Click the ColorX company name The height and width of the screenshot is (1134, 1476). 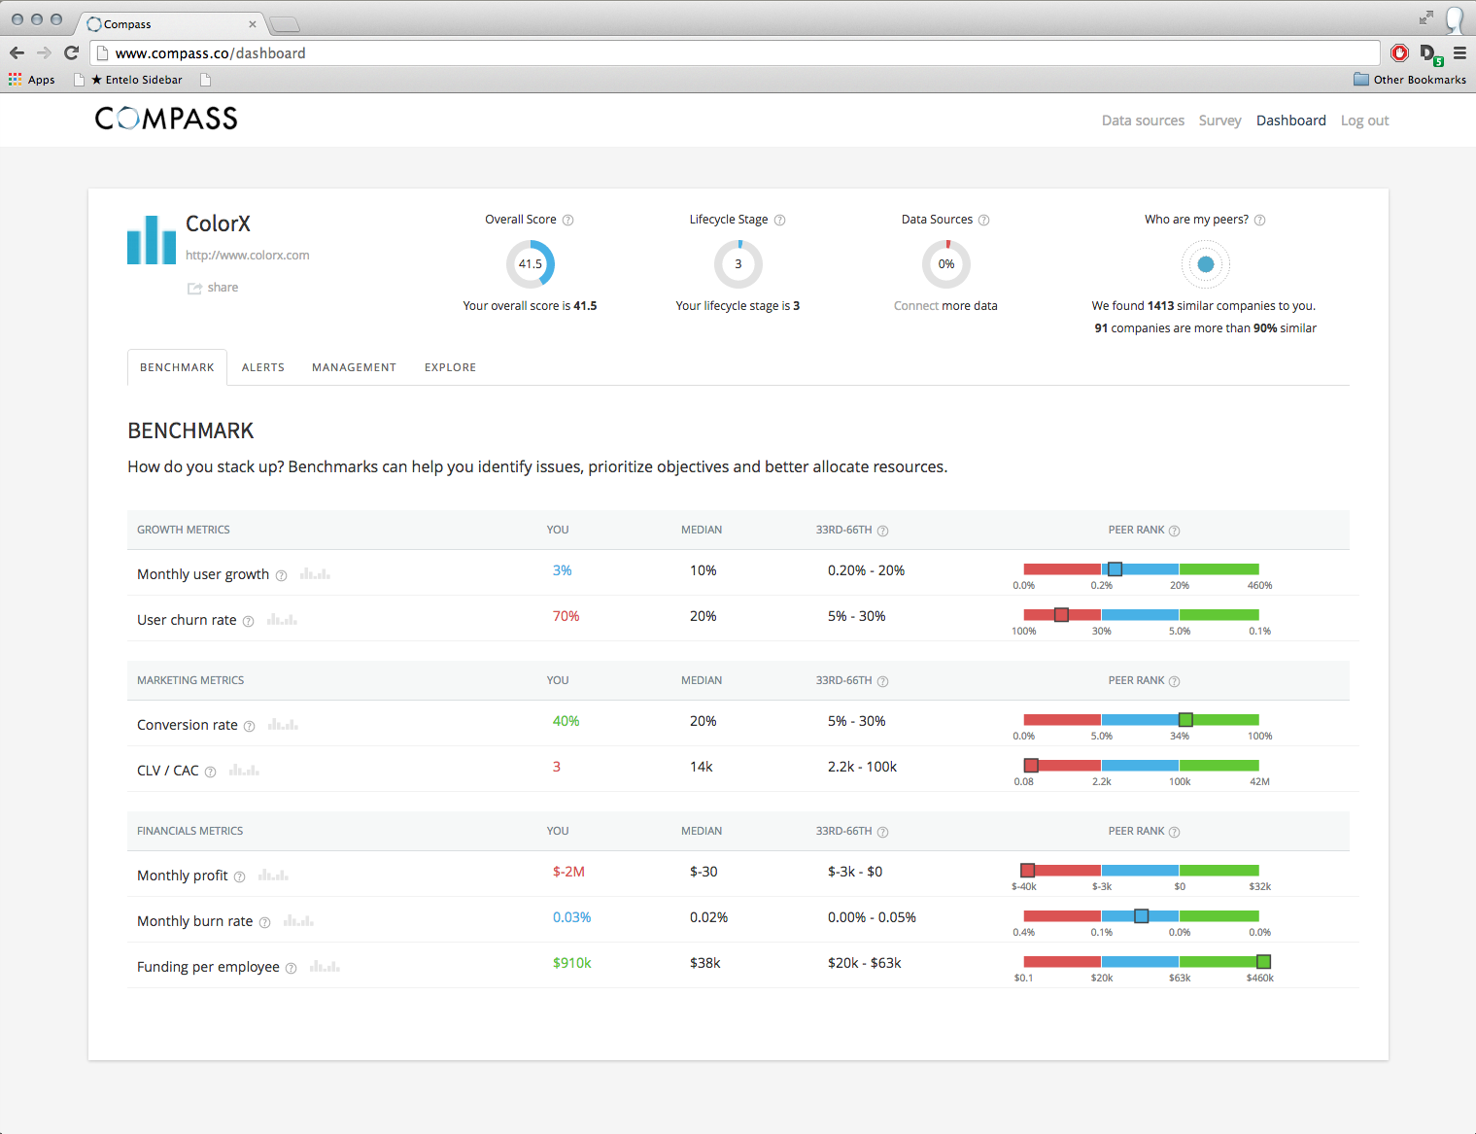(x=218, y=223)
